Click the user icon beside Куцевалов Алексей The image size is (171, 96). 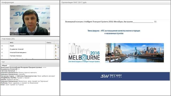pyautogui.click(x=56, y=49)
